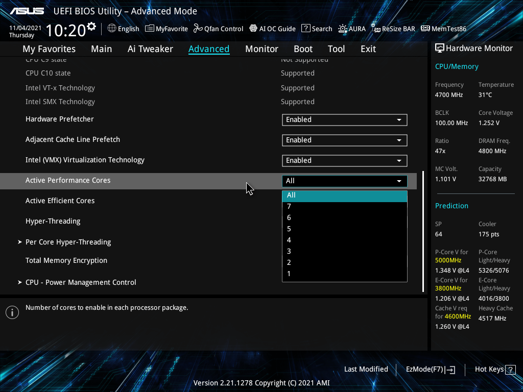Viewport: 523px width, 392px height.
Task: Click the ASUS logo
Action: pos(27,11)
